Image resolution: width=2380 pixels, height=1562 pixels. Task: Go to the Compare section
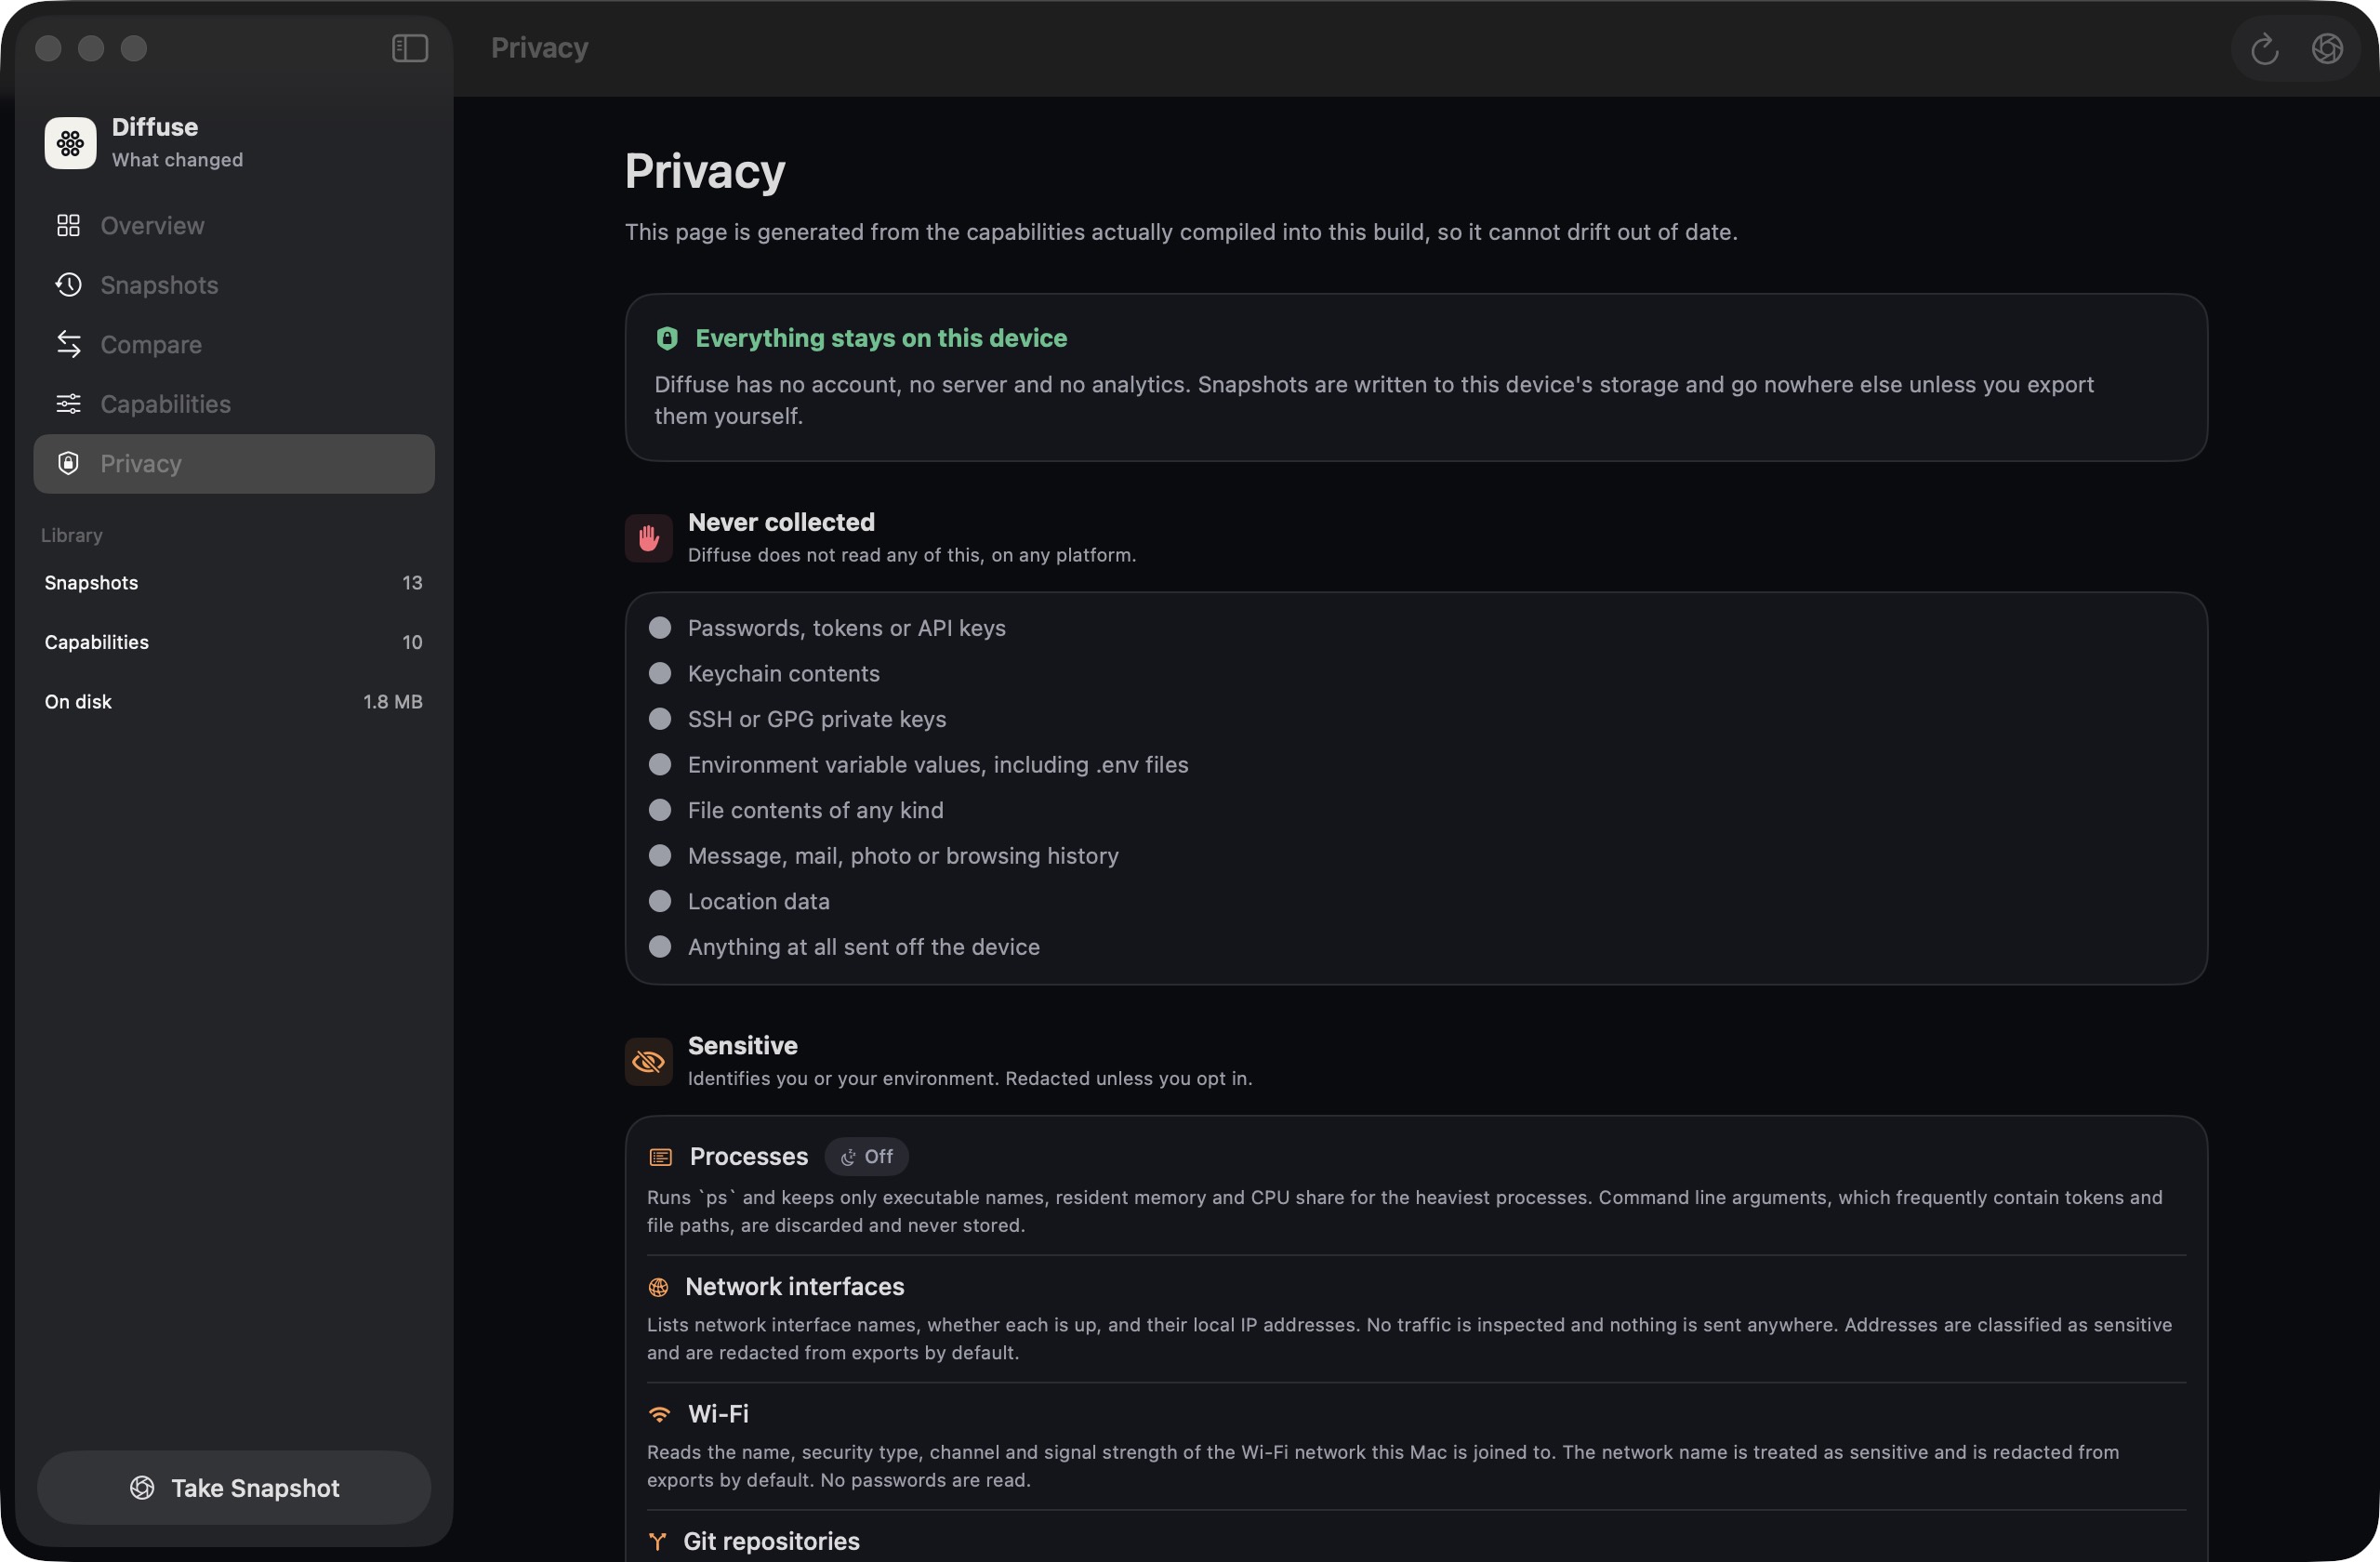pos(234,345)
